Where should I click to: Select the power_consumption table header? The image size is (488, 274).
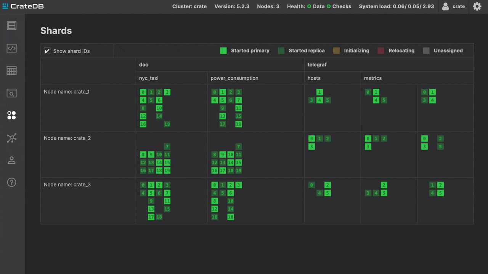(x=234, y=78)
